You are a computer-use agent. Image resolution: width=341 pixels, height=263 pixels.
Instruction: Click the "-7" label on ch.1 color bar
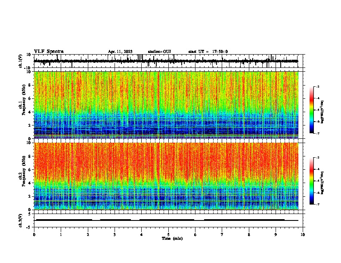click(318, 133)
